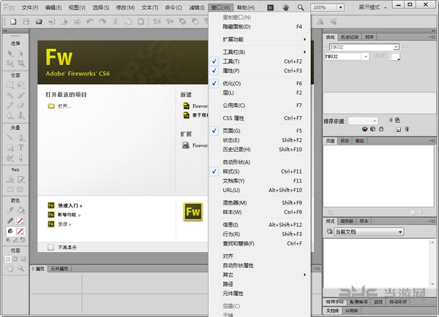Image resolution: width=439 pixels, height=317 pixels.
Task: Click the Undo arrow in toolbar
Action: (x=90, y=21)
